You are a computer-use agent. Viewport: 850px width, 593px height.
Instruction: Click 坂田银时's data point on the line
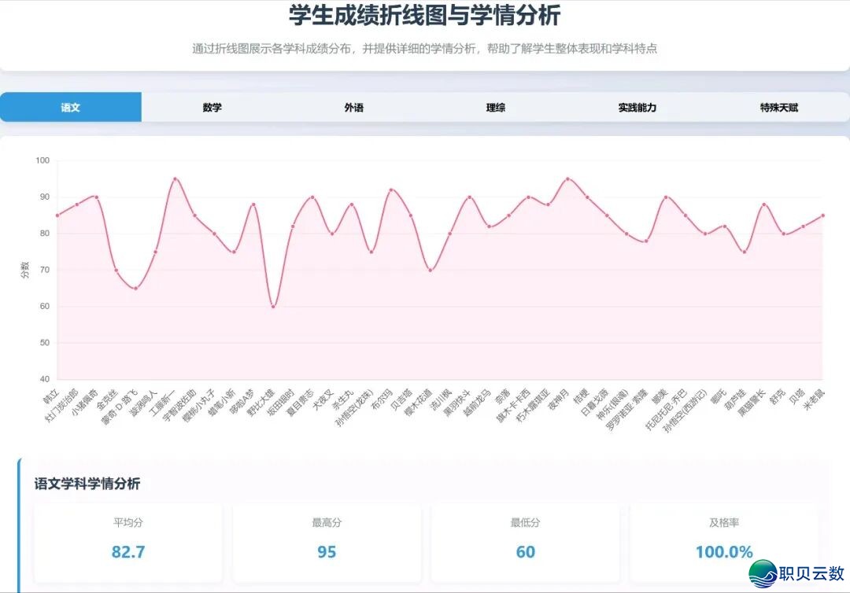point(293,227)
